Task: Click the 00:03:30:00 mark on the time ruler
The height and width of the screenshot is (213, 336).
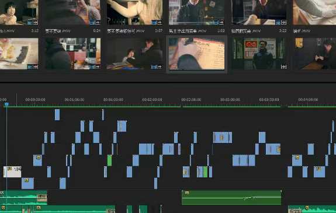Action: click(x=269, y=100)
